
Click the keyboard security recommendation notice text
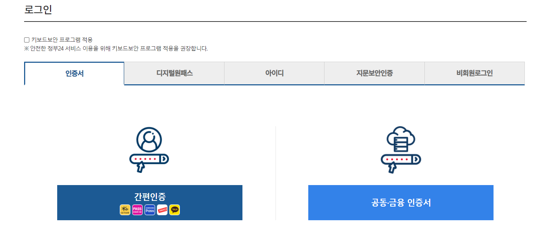(x=116, y=48)
